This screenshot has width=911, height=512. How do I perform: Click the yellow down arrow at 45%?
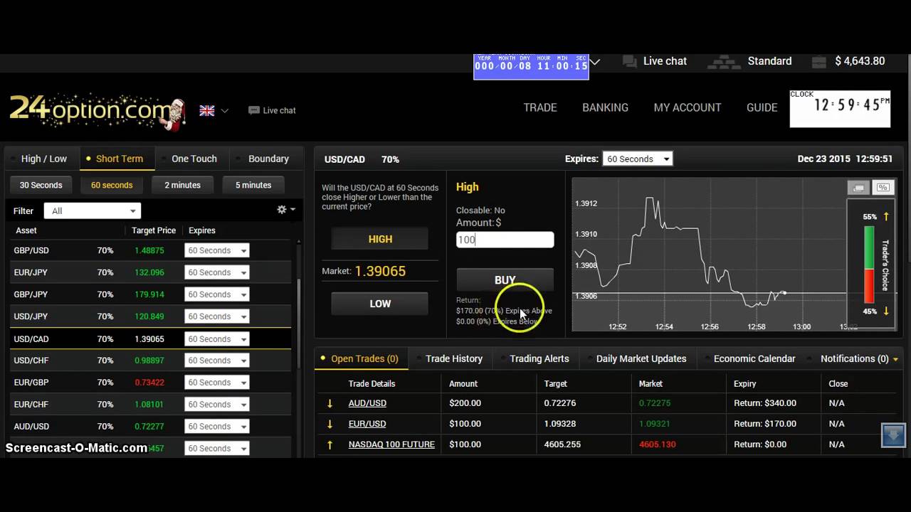pos(886,311)
